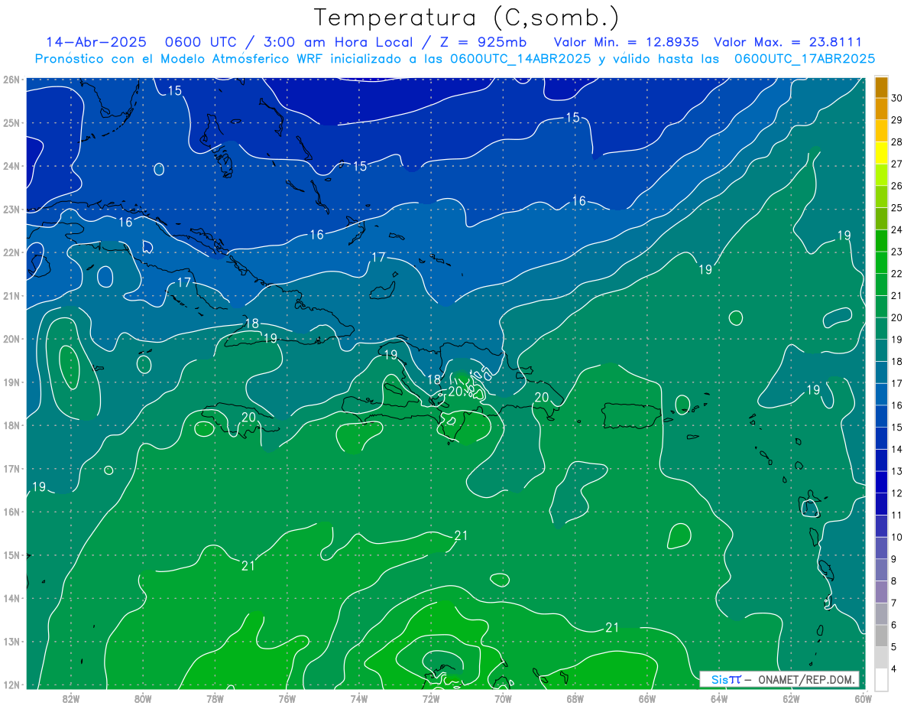Click the '17N' latitude axis label
This screenshot has height=709, width=917.
click(x=11, y=469)
